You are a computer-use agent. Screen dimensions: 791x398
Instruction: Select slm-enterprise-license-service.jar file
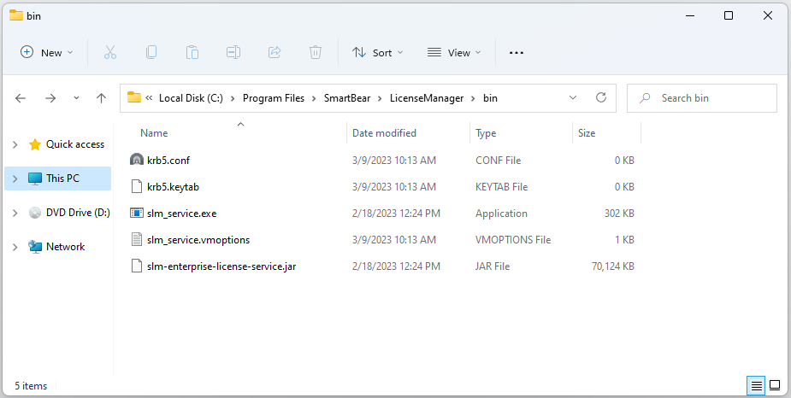click(x=221, y=266)
